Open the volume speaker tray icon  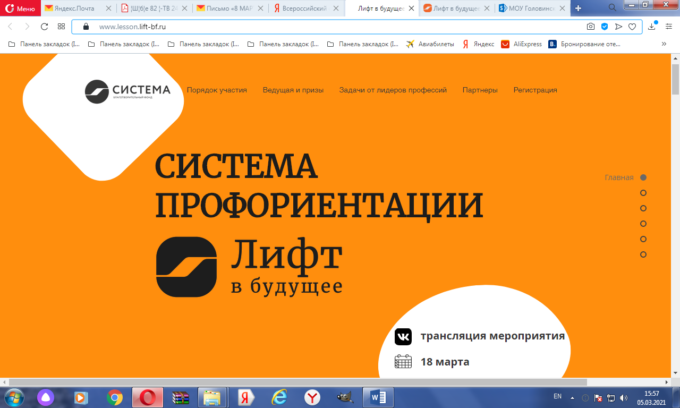tap(623, 397)
